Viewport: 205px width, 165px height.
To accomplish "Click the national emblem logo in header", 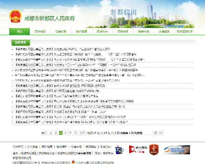I will [15, 16].
